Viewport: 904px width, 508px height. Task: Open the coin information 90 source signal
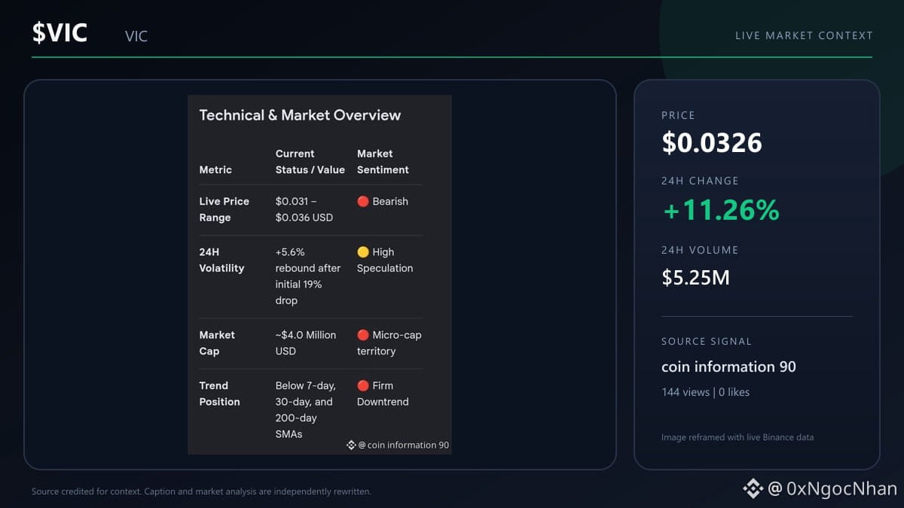coord(728,367)
